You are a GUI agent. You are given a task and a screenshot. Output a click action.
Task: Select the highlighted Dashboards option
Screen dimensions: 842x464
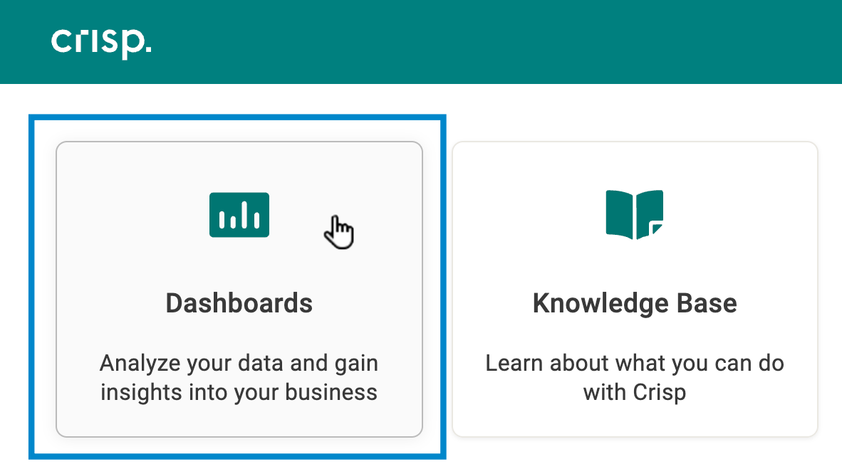coord(239,288)
